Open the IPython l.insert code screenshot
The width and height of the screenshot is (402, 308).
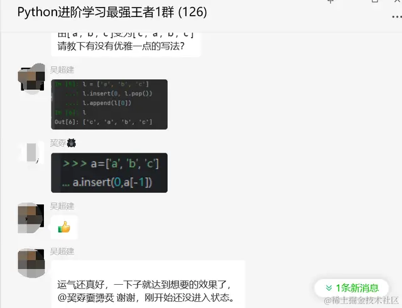click(x=109, y=104)
